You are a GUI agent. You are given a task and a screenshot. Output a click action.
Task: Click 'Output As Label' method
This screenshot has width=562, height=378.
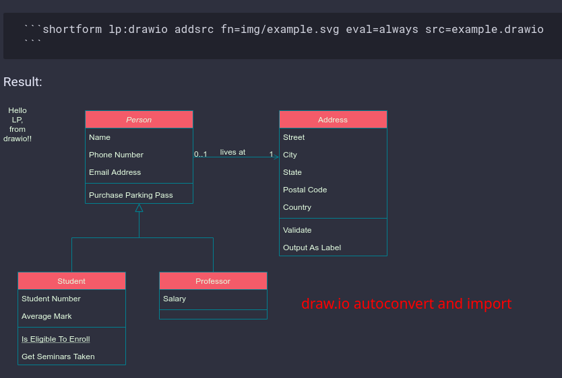312,248
